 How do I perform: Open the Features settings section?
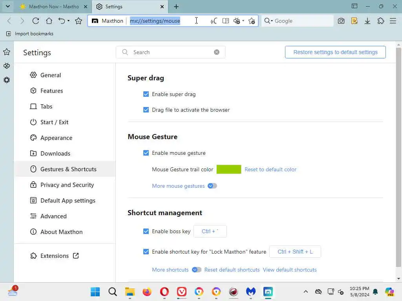pos(65,91)
